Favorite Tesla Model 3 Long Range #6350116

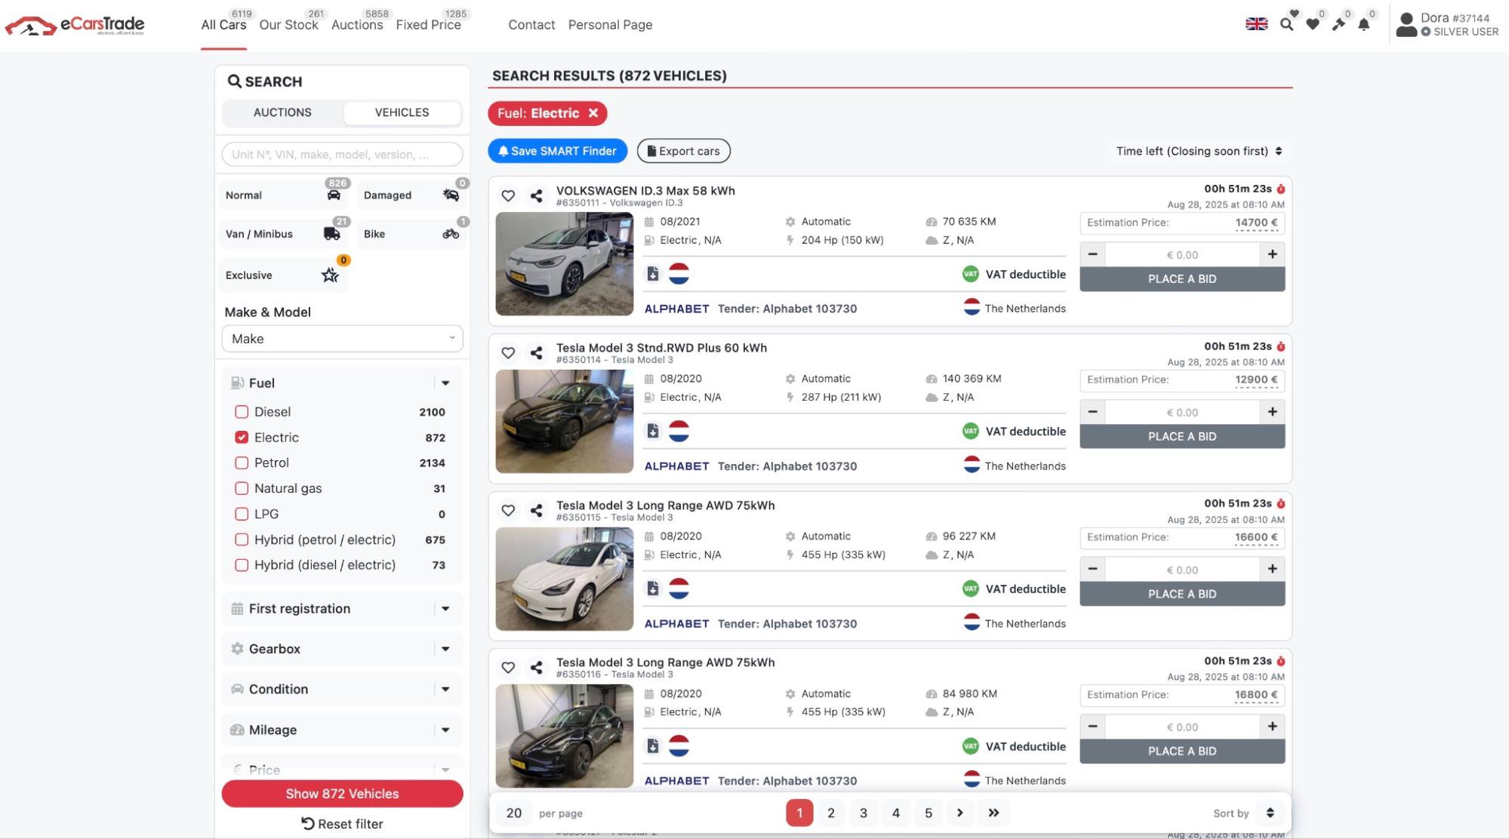(x=508, y=667)
